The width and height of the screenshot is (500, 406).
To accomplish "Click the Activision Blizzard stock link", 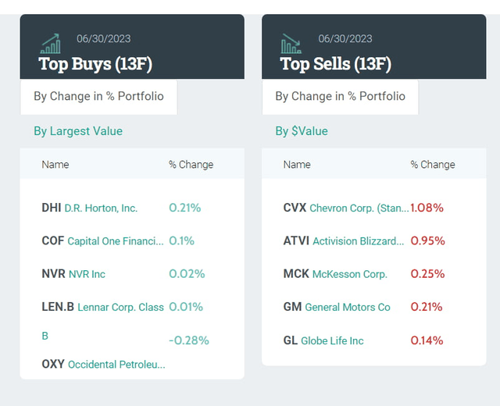I will [x=358, y=241].
